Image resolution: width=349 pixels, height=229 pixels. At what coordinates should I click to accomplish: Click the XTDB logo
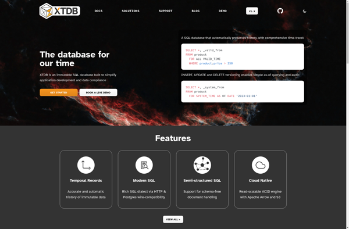[60, 11]
